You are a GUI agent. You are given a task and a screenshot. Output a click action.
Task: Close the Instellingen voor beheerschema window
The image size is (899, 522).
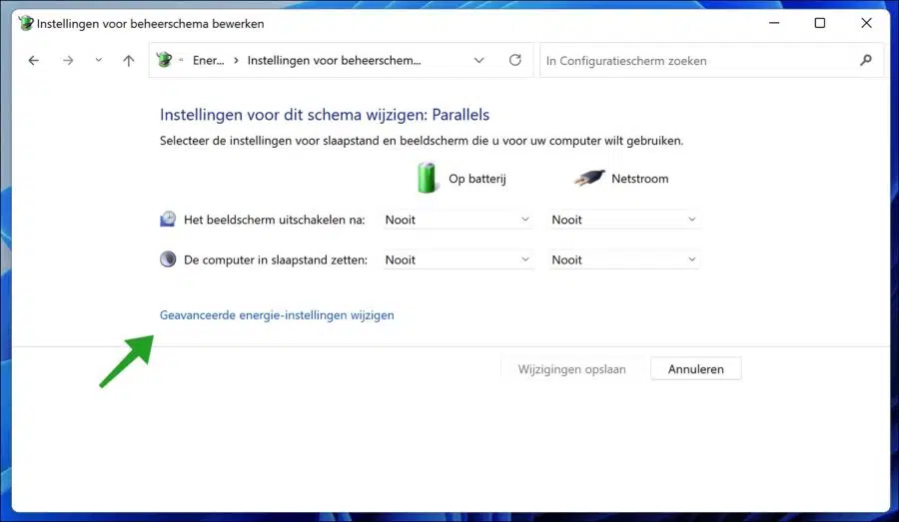pyautogui.click(x=866, y=23)
